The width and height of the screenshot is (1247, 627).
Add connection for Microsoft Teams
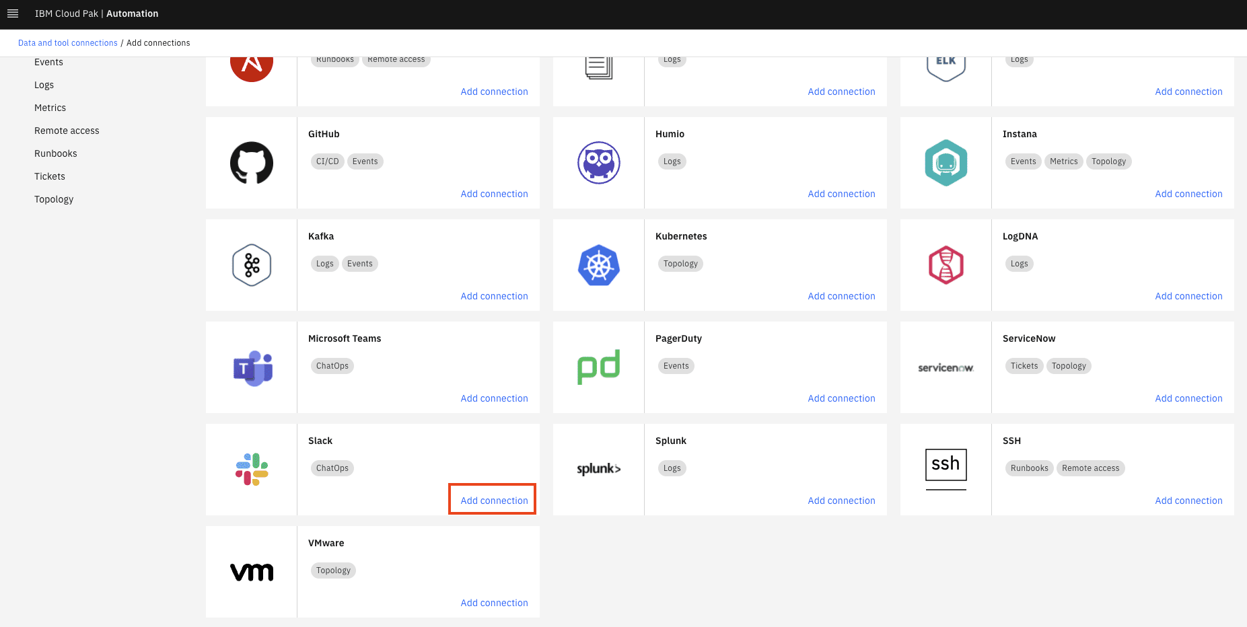point(495,398)
